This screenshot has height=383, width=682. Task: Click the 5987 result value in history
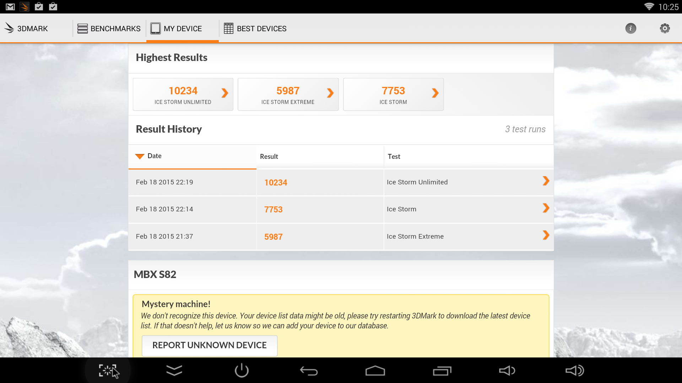[273, 237]
